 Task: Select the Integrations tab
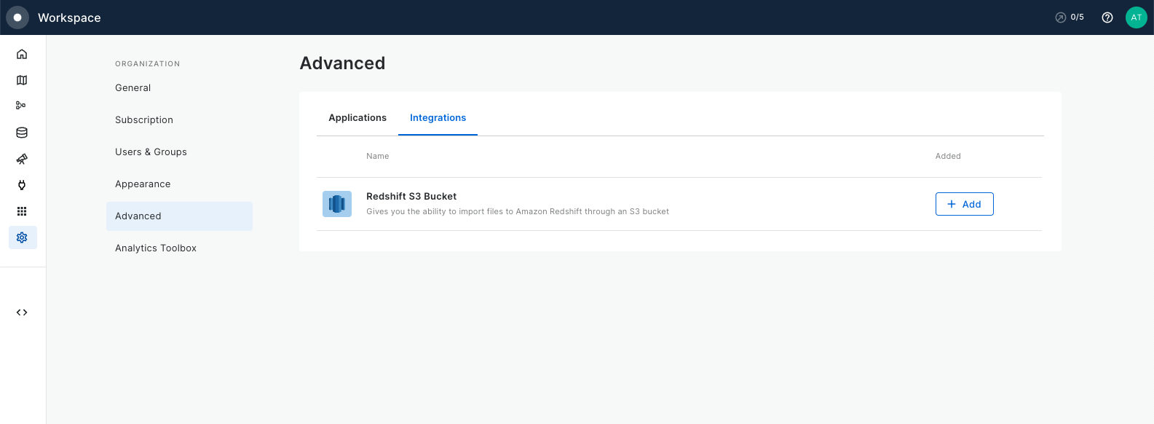[438, 118]
